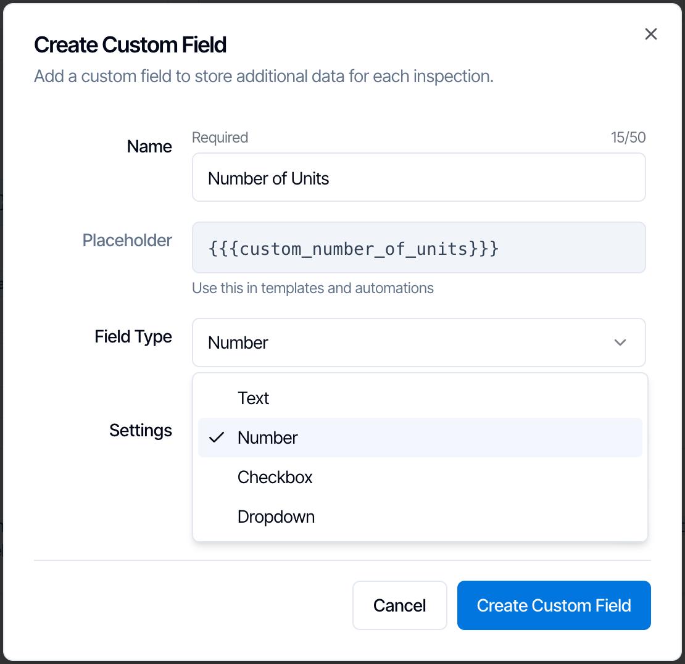Image resolution: width=685 pixels, height=664 pixels.
Task: Select Text field type option
Action: (420, 398)
